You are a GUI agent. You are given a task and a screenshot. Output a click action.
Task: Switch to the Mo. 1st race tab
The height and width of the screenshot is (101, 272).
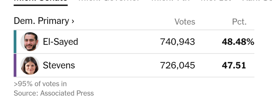pos(216,1)
